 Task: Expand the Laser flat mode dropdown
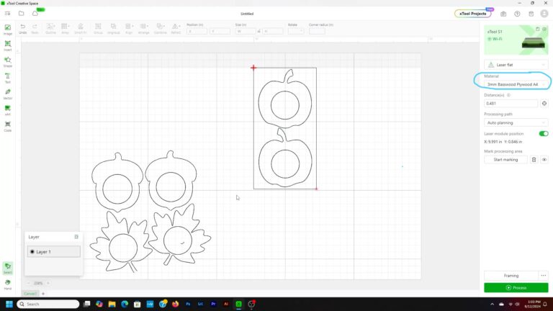(516, 65)
